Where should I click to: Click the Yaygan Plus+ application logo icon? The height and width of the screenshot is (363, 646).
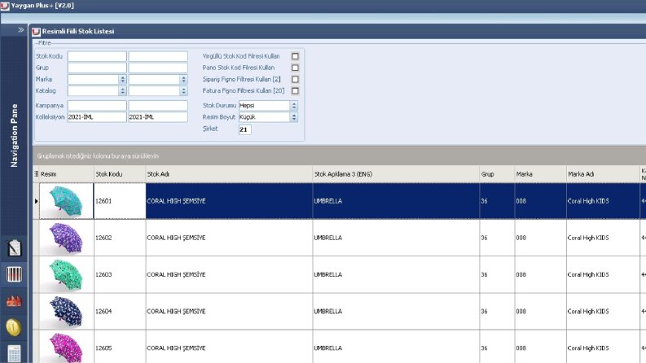(x=5, y=6)
